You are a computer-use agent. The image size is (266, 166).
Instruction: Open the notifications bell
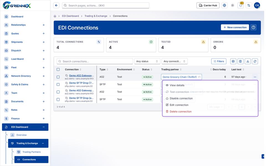click(x=241, y=6)
